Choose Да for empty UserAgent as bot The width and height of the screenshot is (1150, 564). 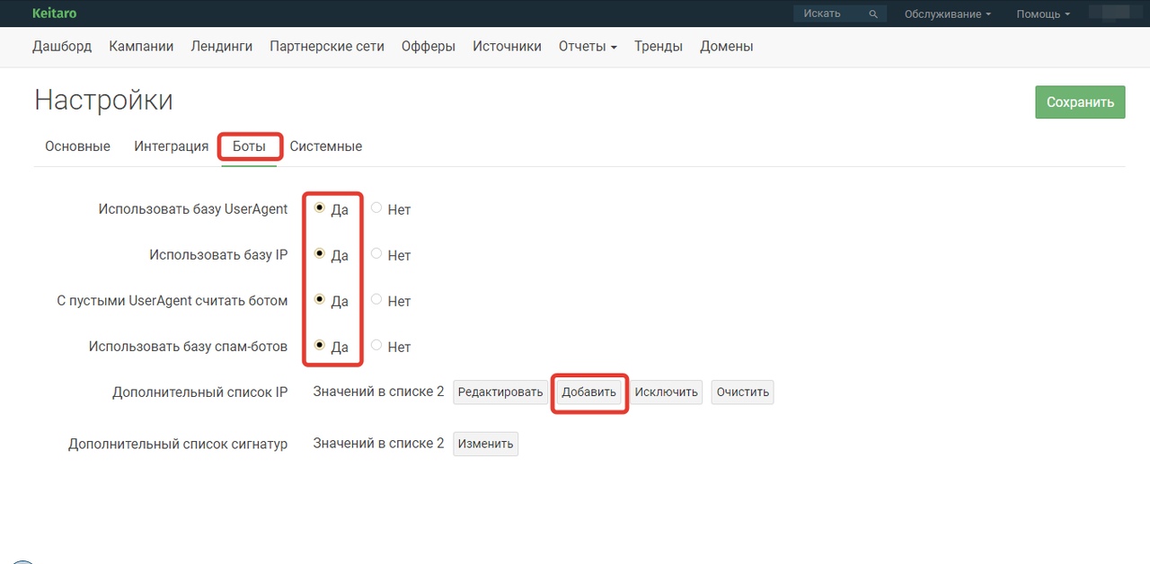pyautogui.click(x=320, y=299)
